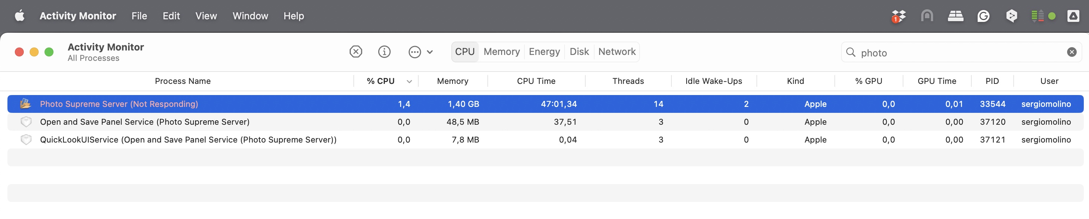
Task: Open the Activity Monitor app menu
Action: click(x=78, y=16)
